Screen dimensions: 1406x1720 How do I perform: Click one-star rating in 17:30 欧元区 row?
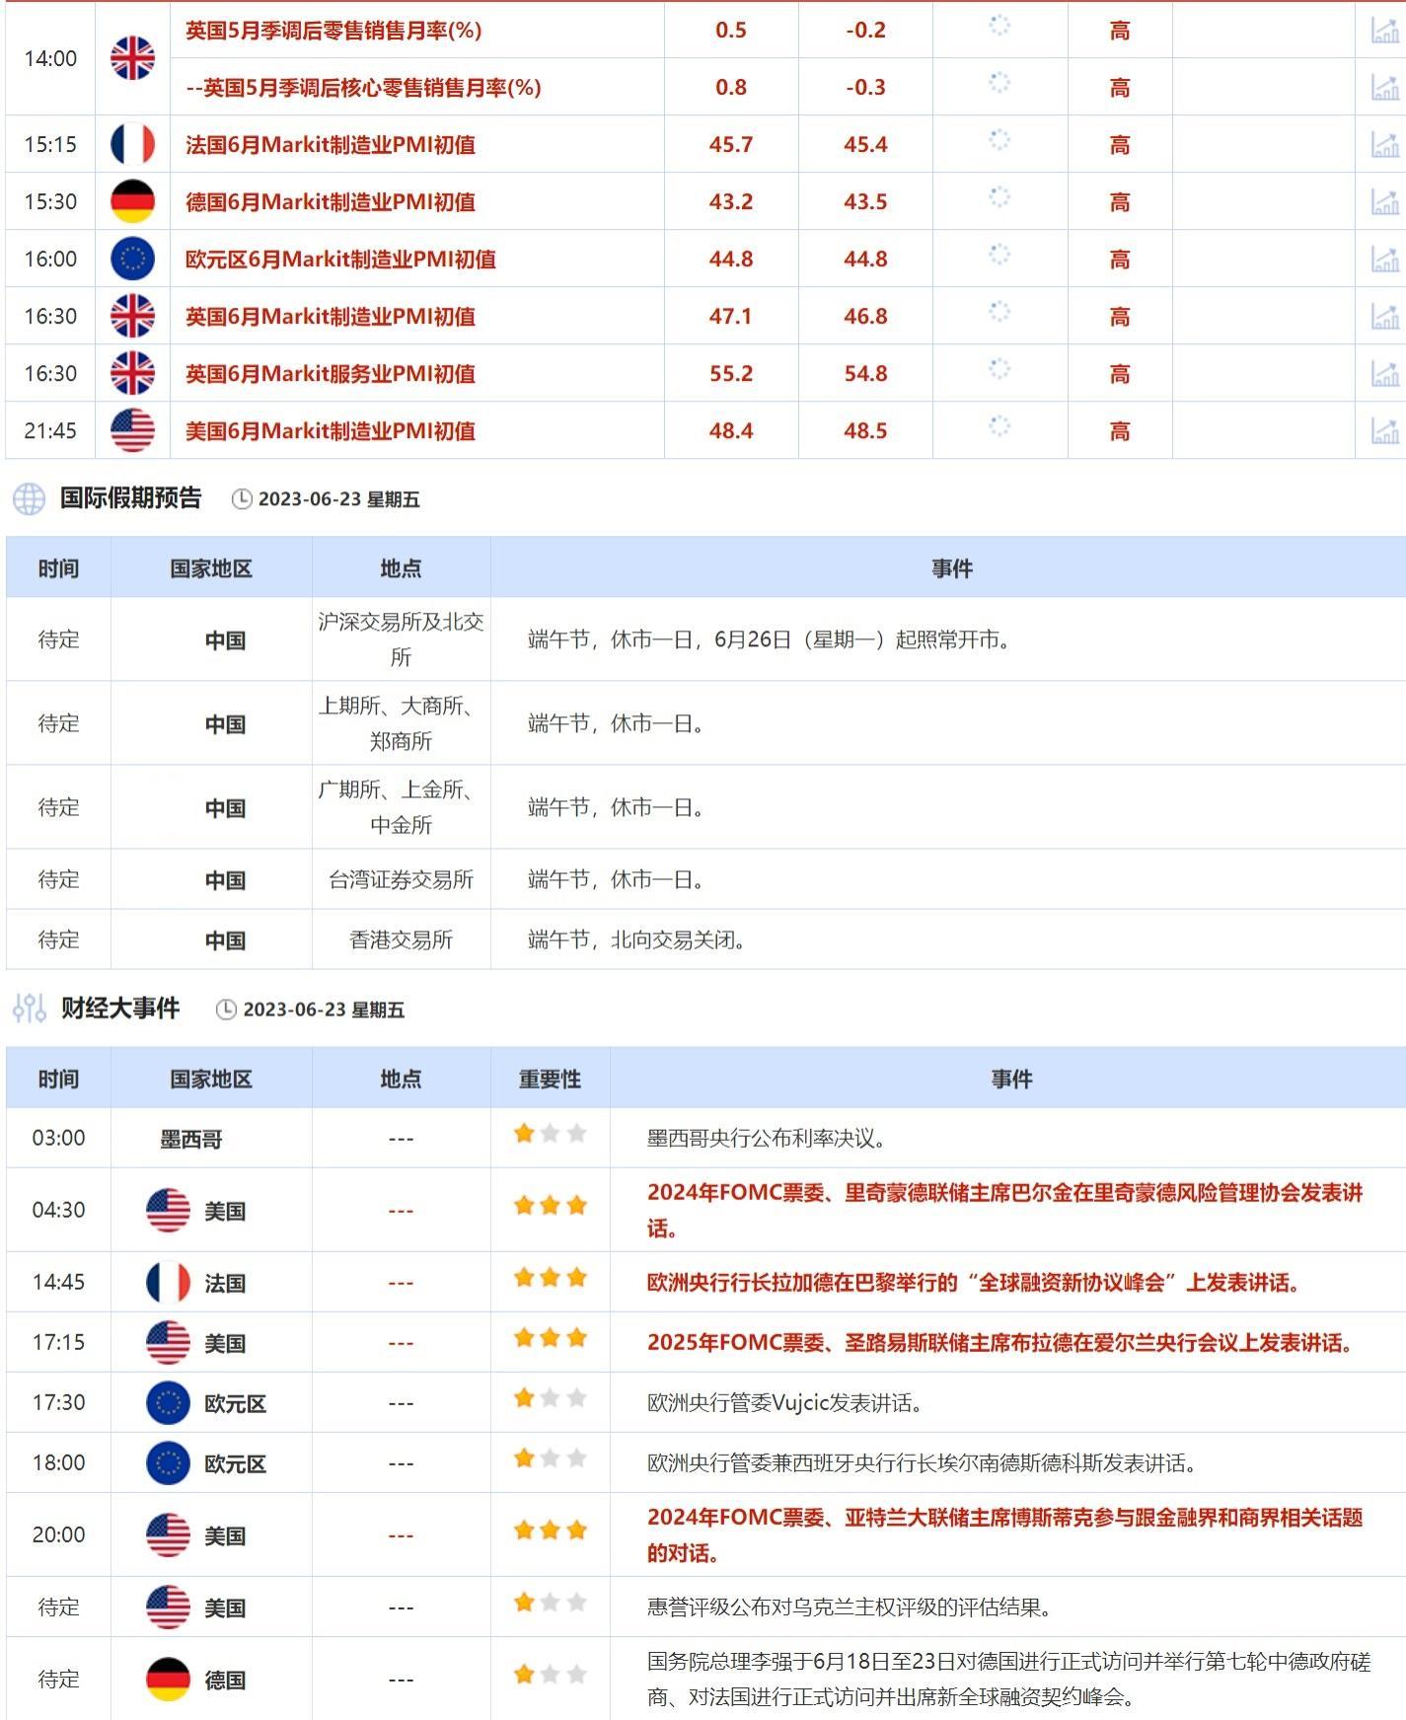(550, 1397)
